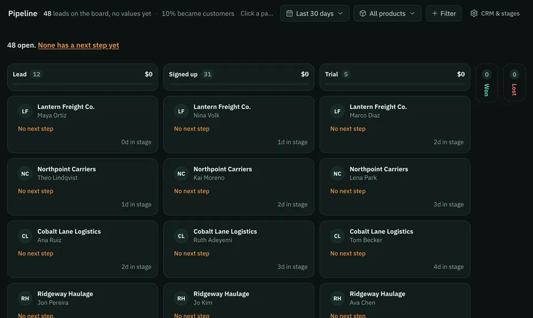The image size is (533, 318).
Task: Click No next step on Lena Park card
Action: 348,191
